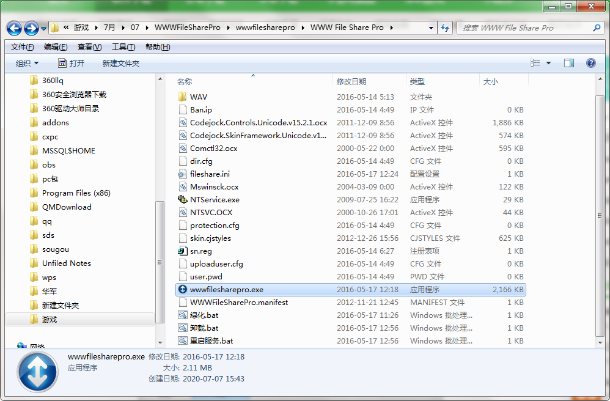
Task: Select the 重启服务.bat batch icon
Action: click(x=183, y=340)
